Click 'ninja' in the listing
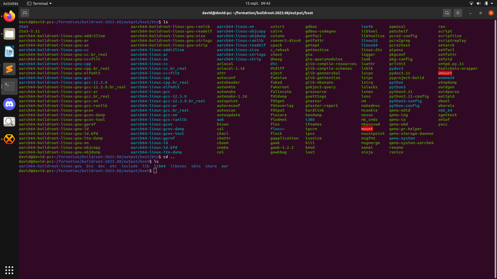This screenshot has width=497, height=279. [x=367, y=152]
